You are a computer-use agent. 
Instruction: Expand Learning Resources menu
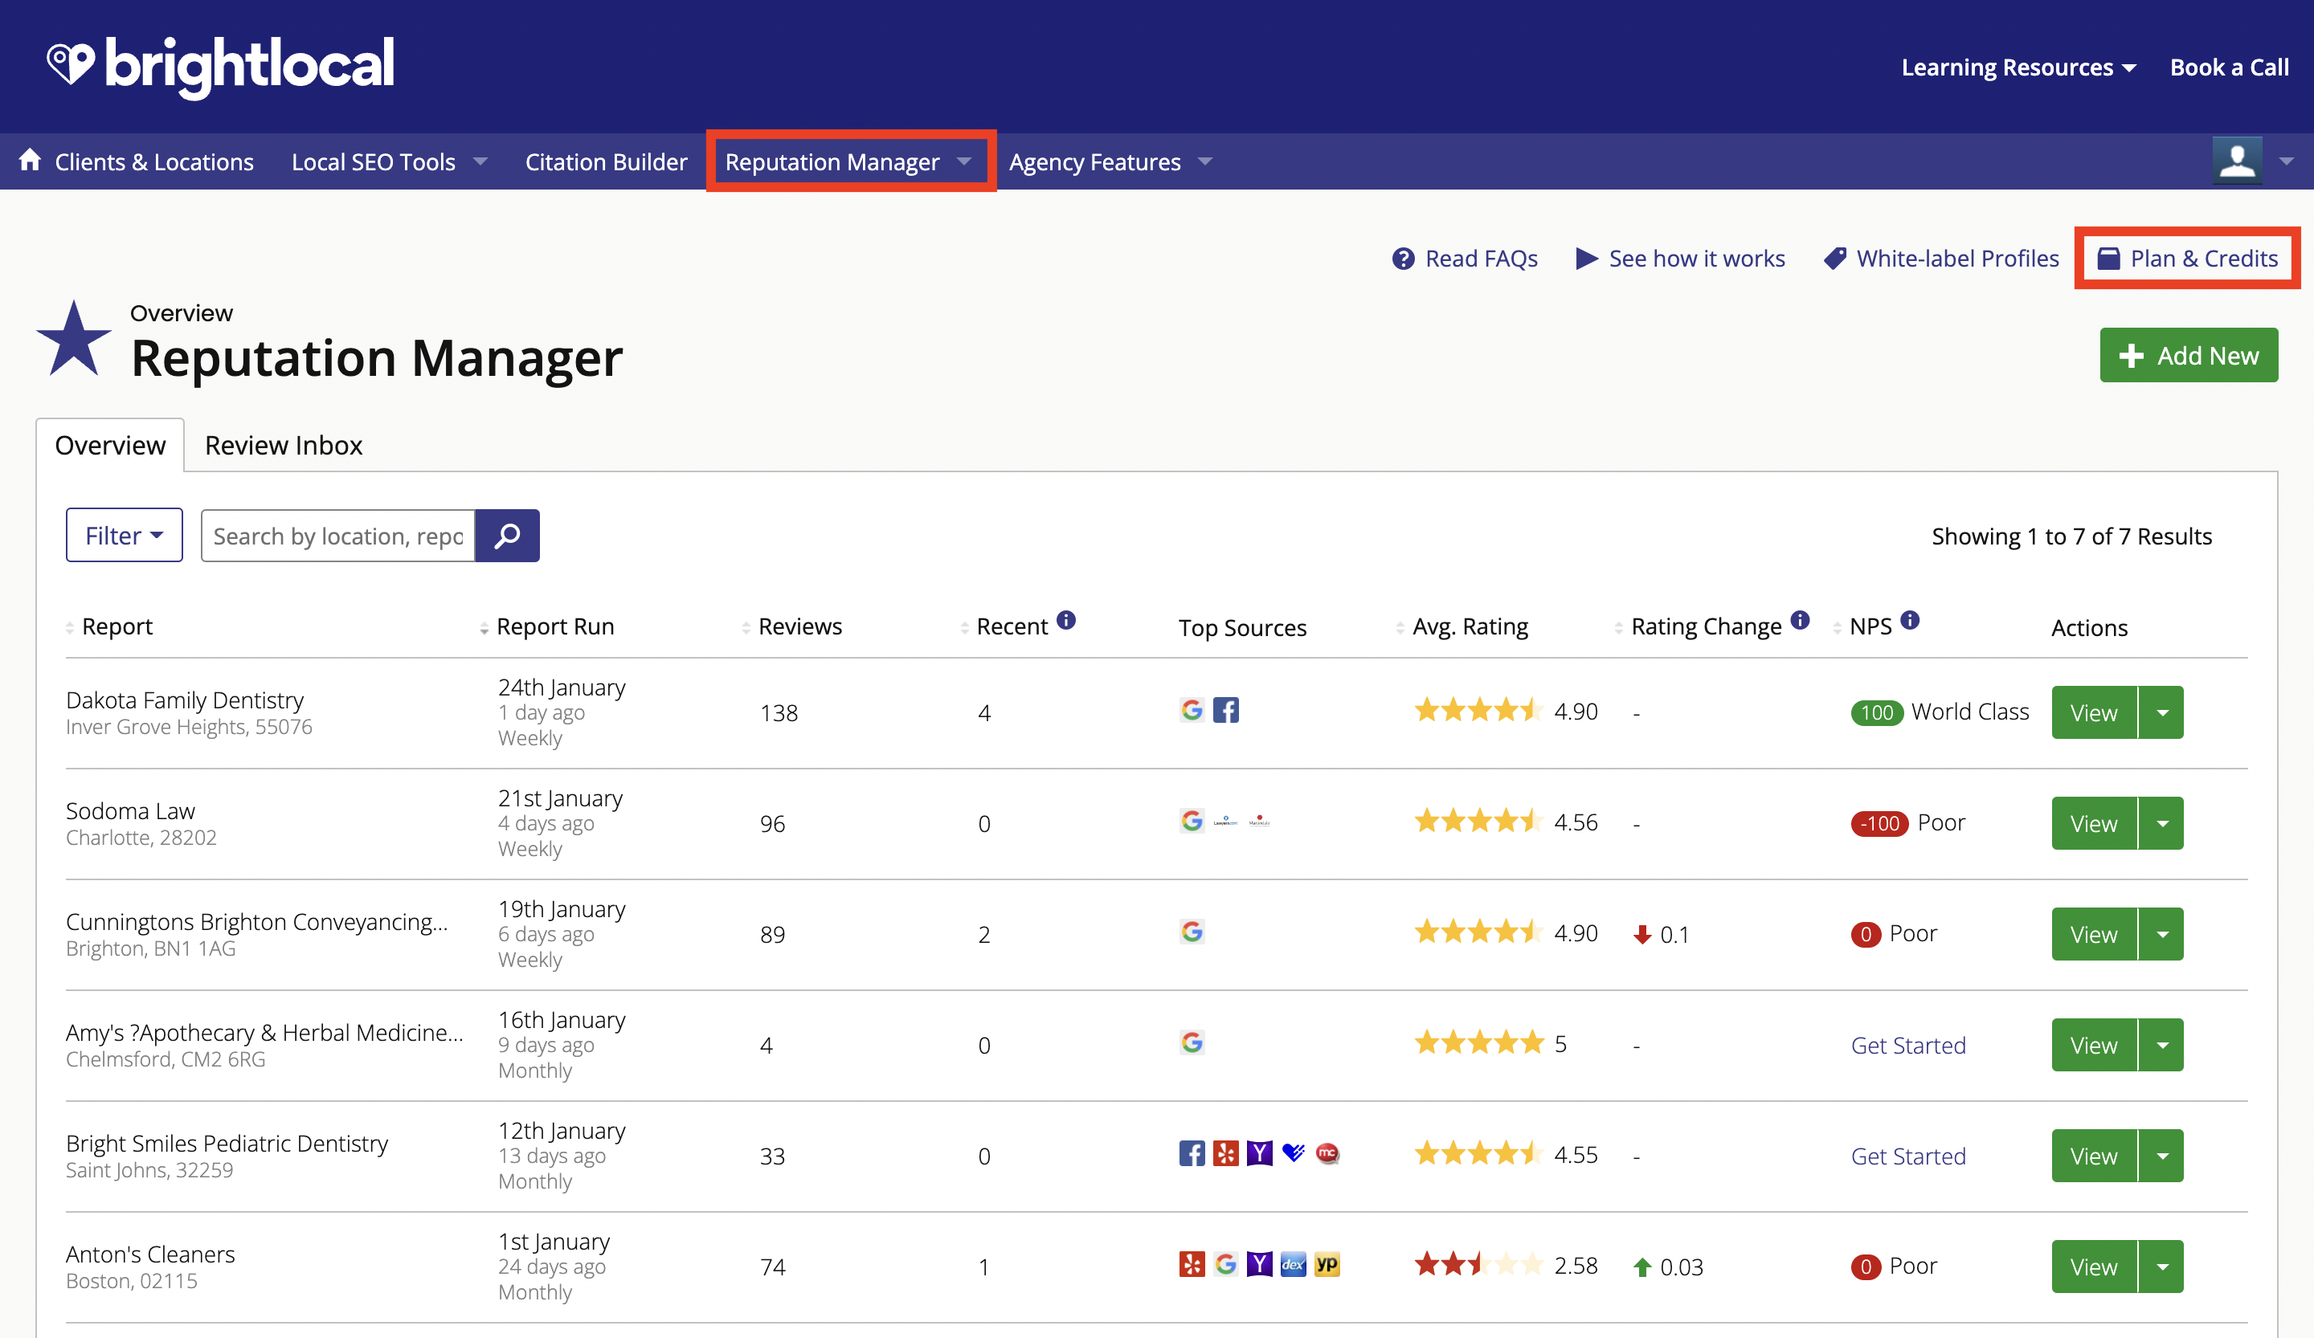pos(2018,67)
